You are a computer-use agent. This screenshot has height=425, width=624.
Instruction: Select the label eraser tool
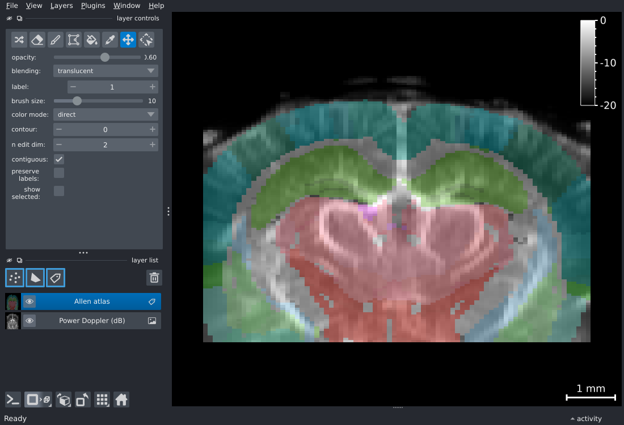37,40
